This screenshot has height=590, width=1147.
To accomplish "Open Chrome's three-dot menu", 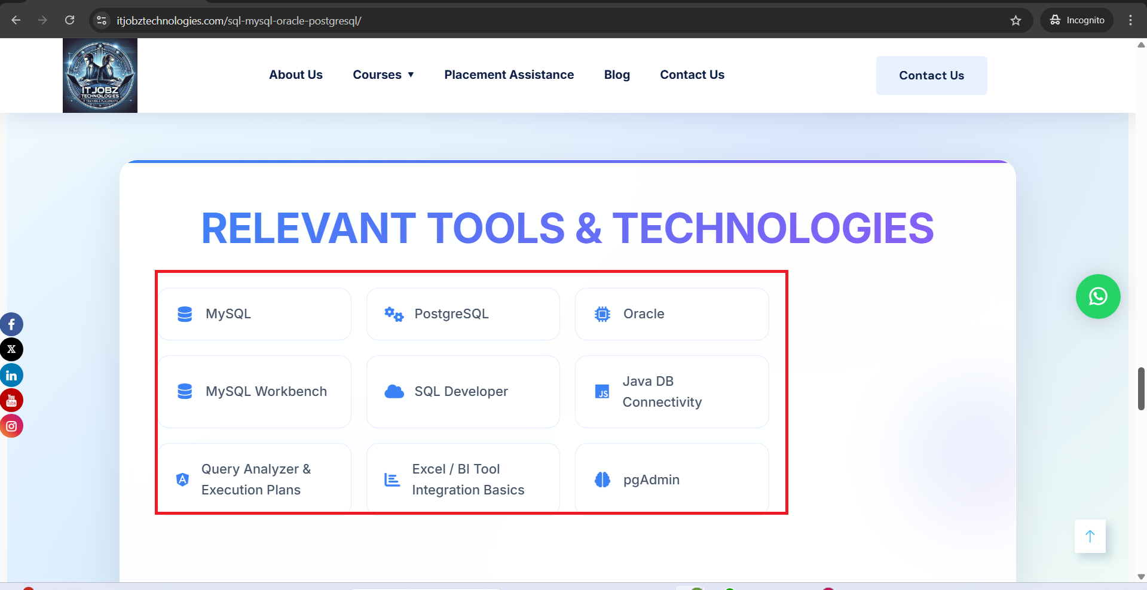I will [x=1130, y=20].
